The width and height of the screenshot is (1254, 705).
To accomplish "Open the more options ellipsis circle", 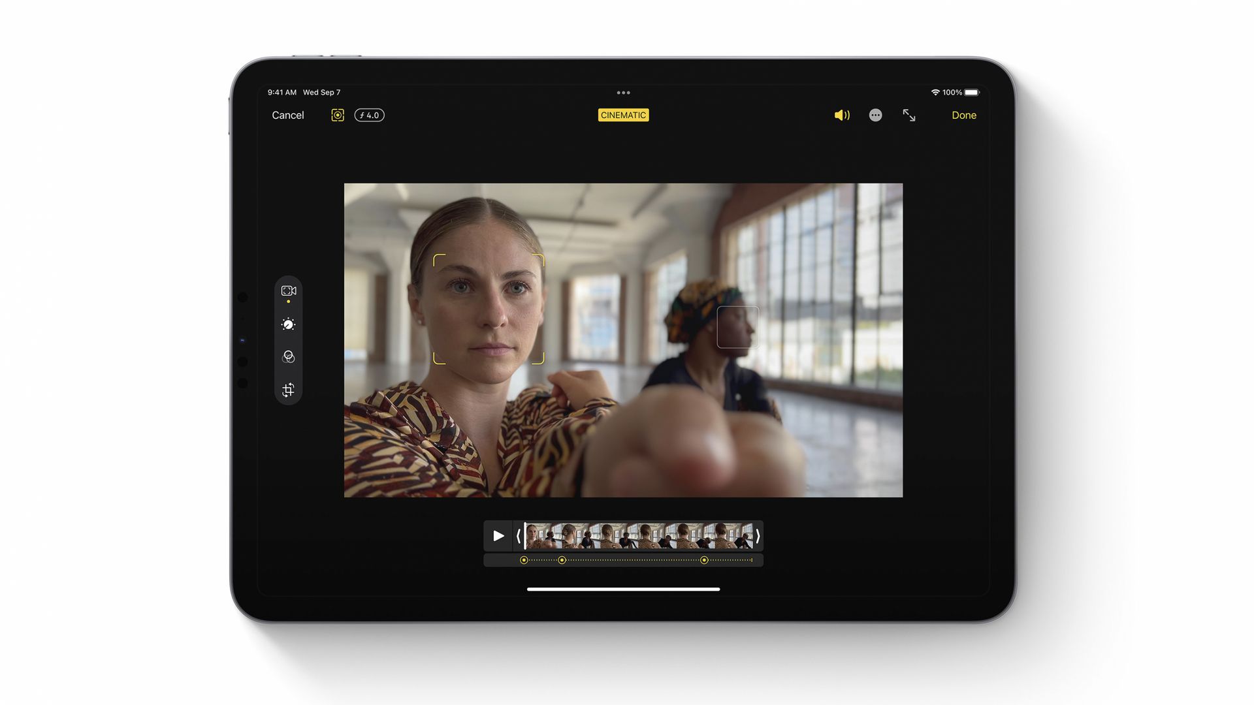I will tap(875, 115).
